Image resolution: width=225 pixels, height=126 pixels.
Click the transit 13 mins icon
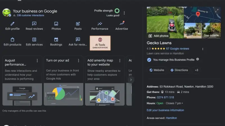point(162,92)
